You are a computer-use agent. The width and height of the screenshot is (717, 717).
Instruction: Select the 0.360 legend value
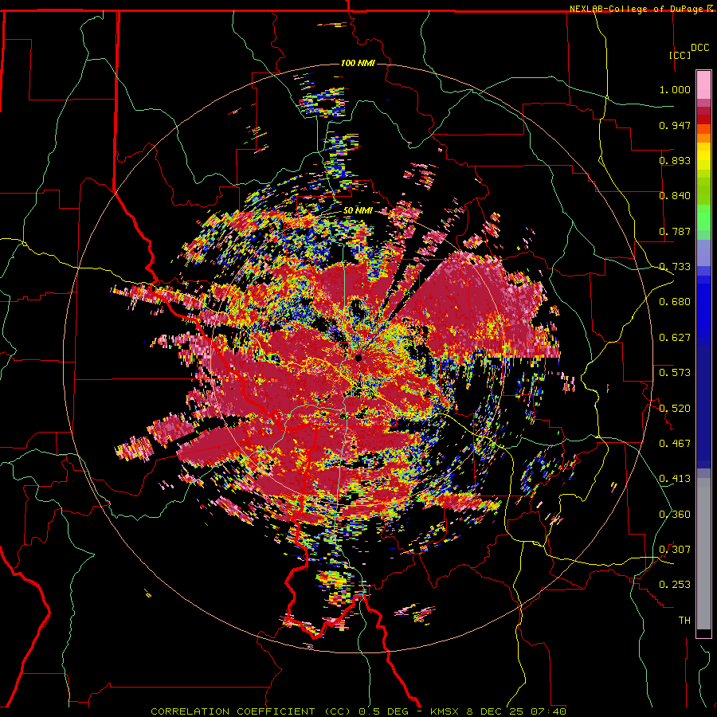pos(675,515)
